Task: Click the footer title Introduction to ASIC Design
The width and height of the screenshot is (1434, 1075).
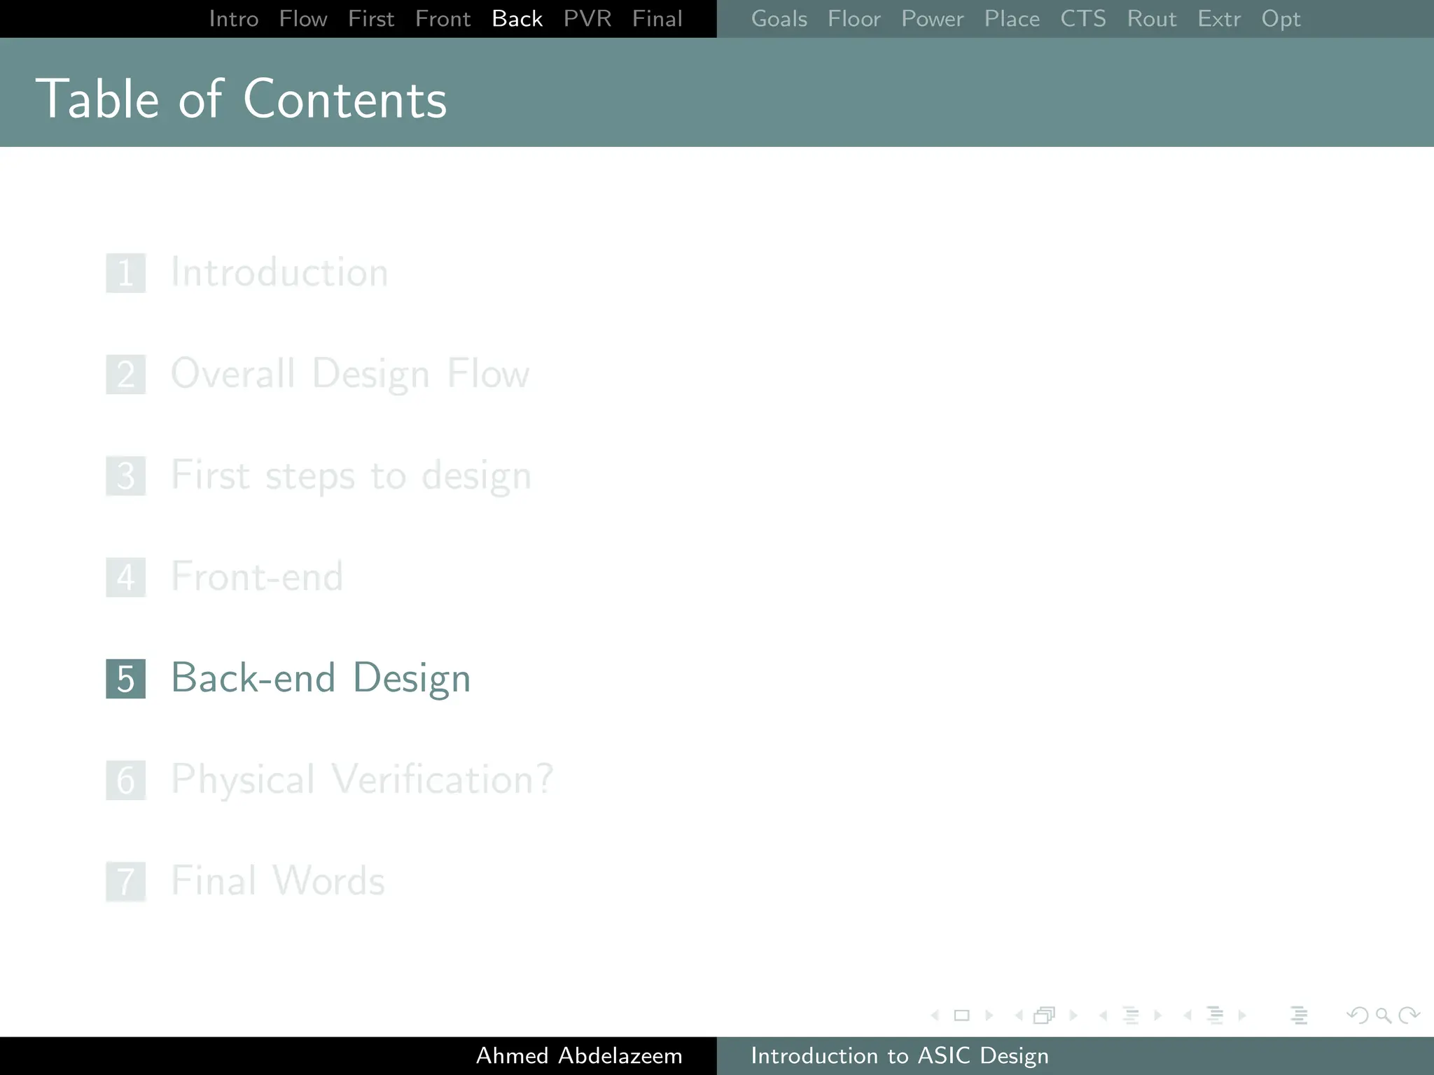Action: [900, 1055]
